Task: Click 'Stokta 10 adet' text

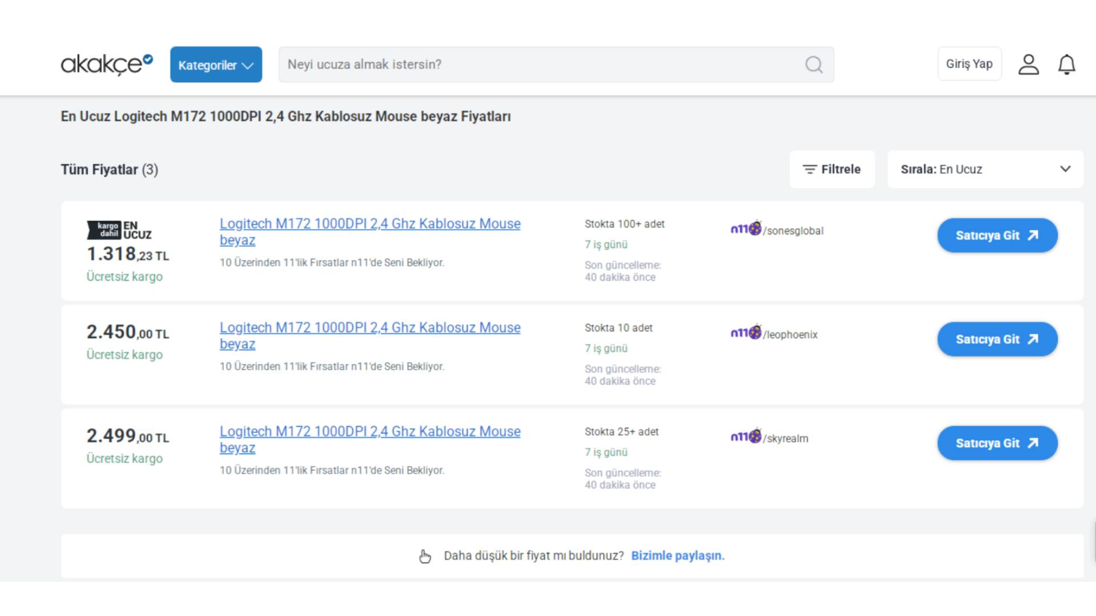Action: tap(618, 328)
